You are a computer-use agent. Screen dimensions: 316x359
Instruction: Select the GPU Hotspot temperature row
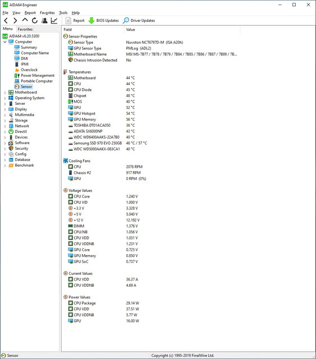click(102, 113)
